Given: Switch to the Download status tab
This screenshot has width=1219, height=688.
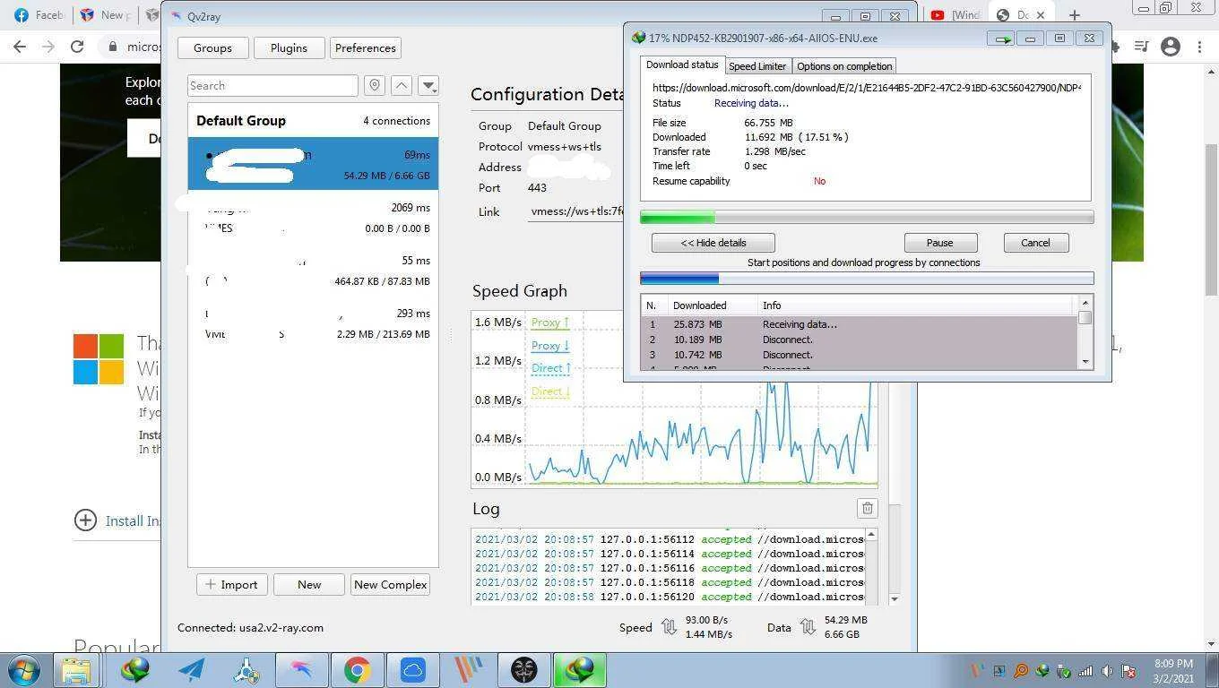Looking at the screenshot, I should pyautogui.click(x=682, y=64).
